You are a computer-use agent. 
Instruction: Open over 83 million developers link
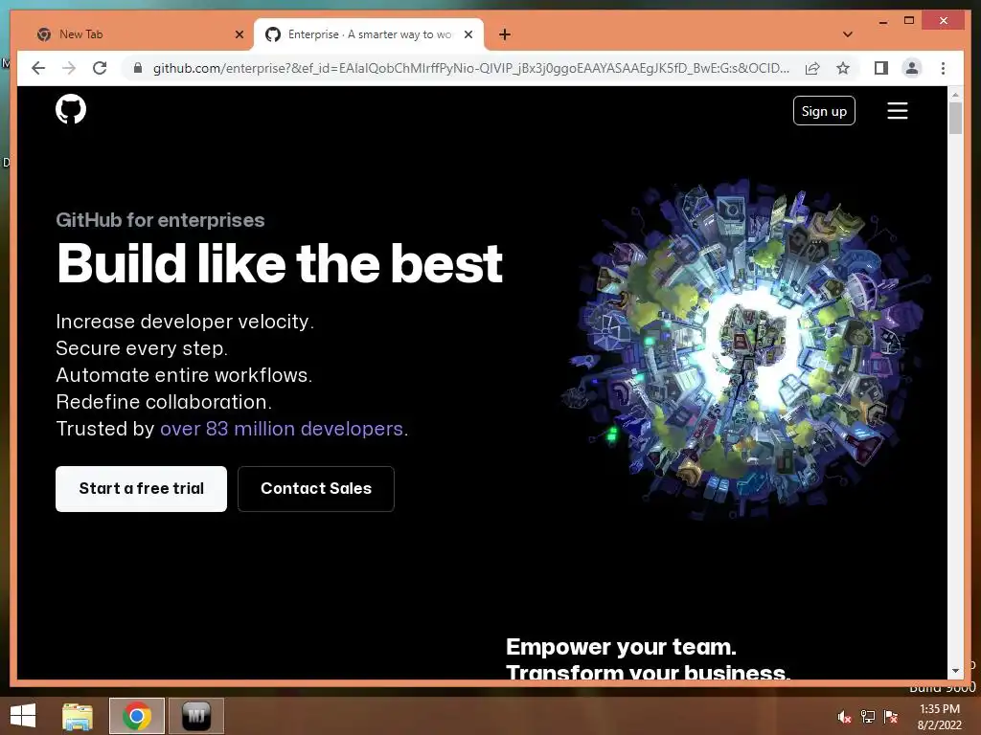click(282, 429)
